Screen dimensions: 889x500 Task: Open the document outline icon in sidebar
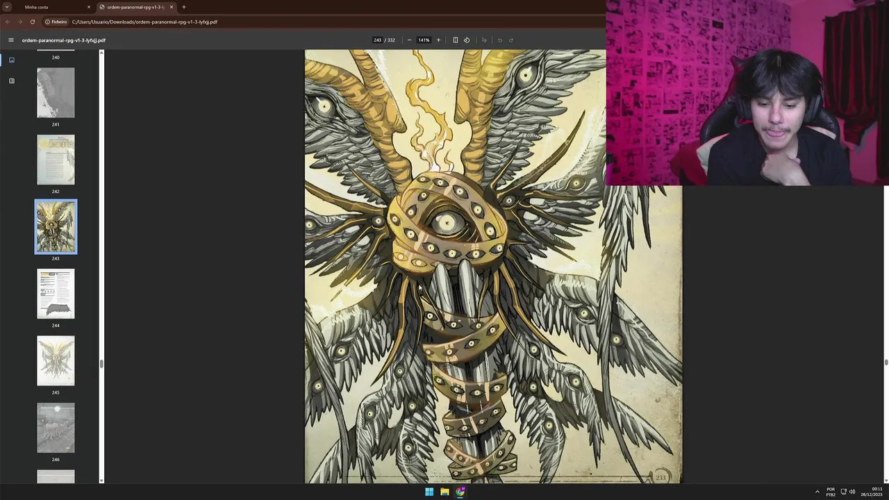11,81
